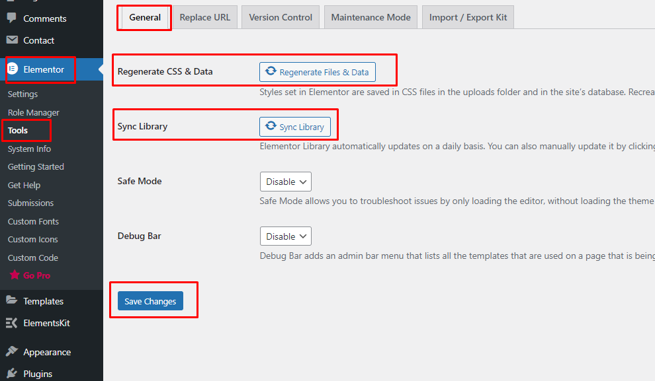Click the Sync Library button
This screenshot has width=655, height=381.
[x=295, y=127]
